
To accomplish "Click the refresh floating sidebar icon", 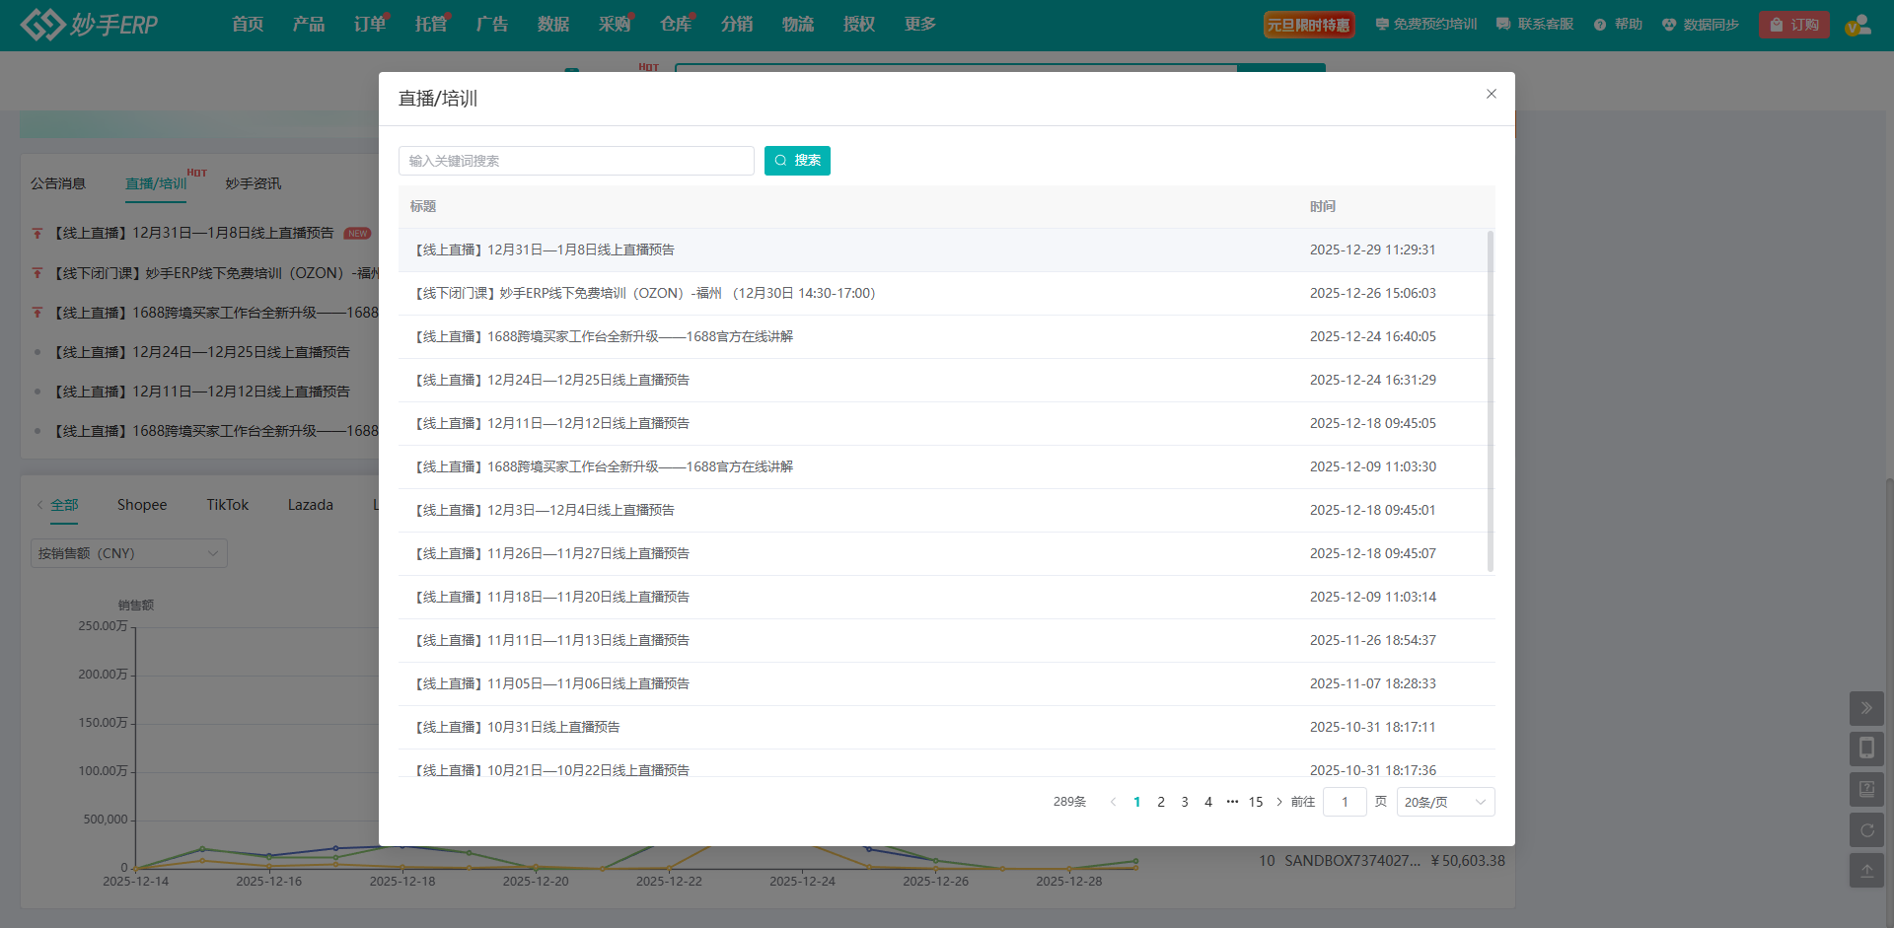I will point(1865,829).
